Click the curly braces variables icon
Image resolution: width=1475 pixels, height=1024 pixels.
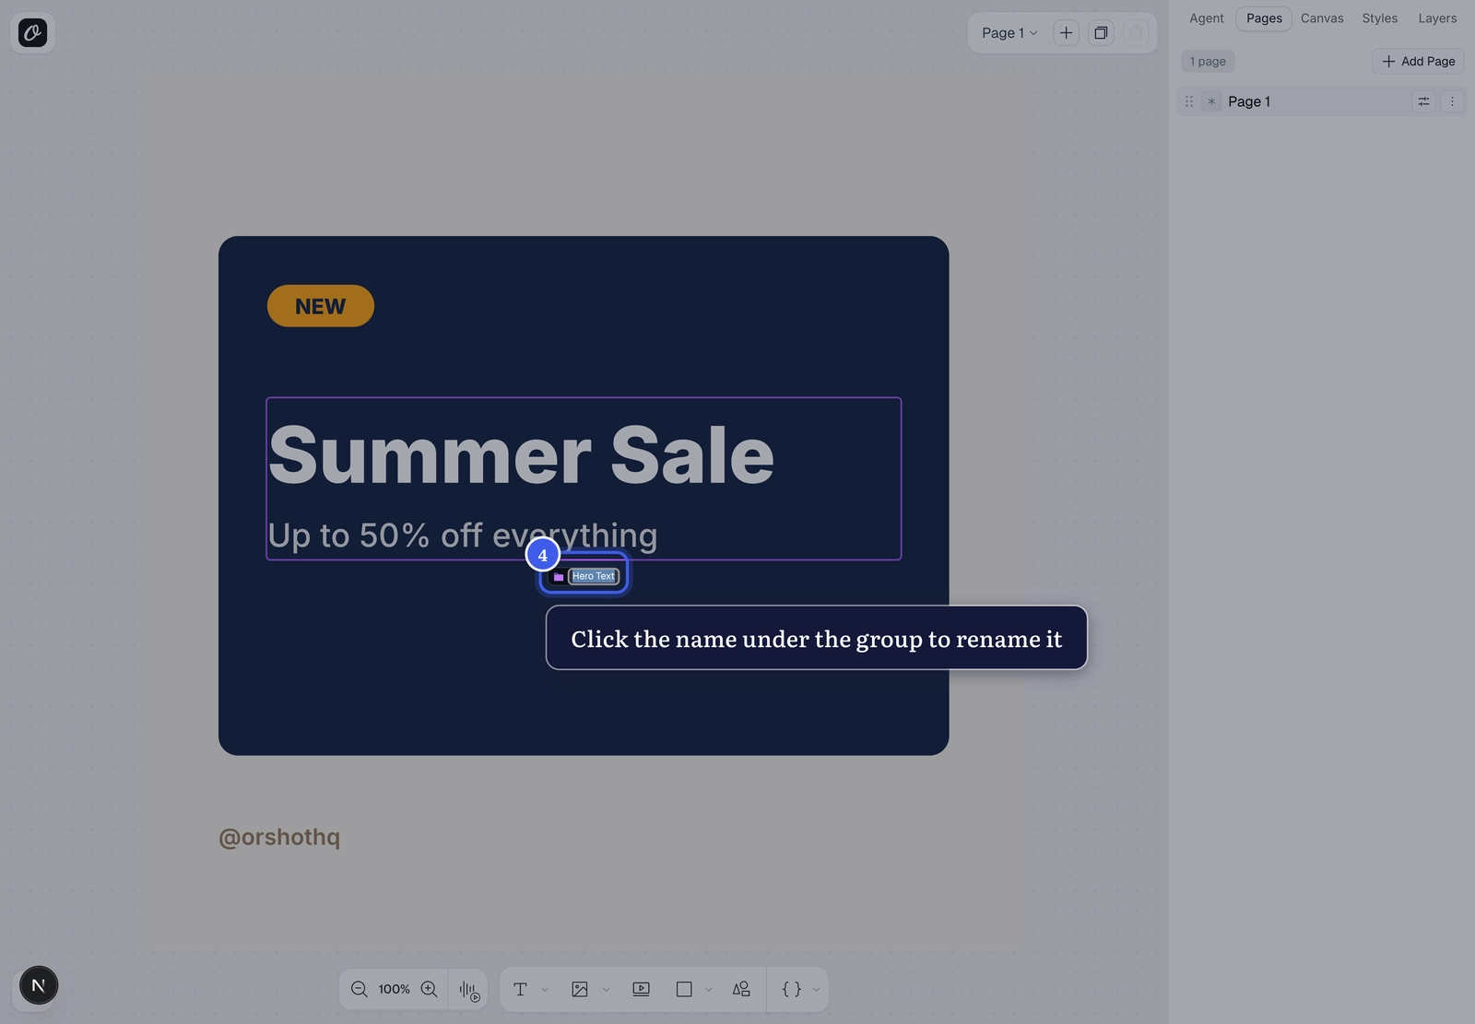[791, 989]
